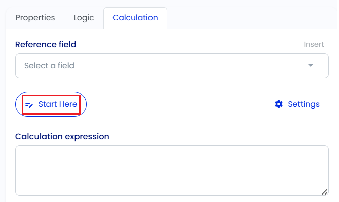Click the Start Here button
Screen dimensions: 339x202
(x=51, y=104)
